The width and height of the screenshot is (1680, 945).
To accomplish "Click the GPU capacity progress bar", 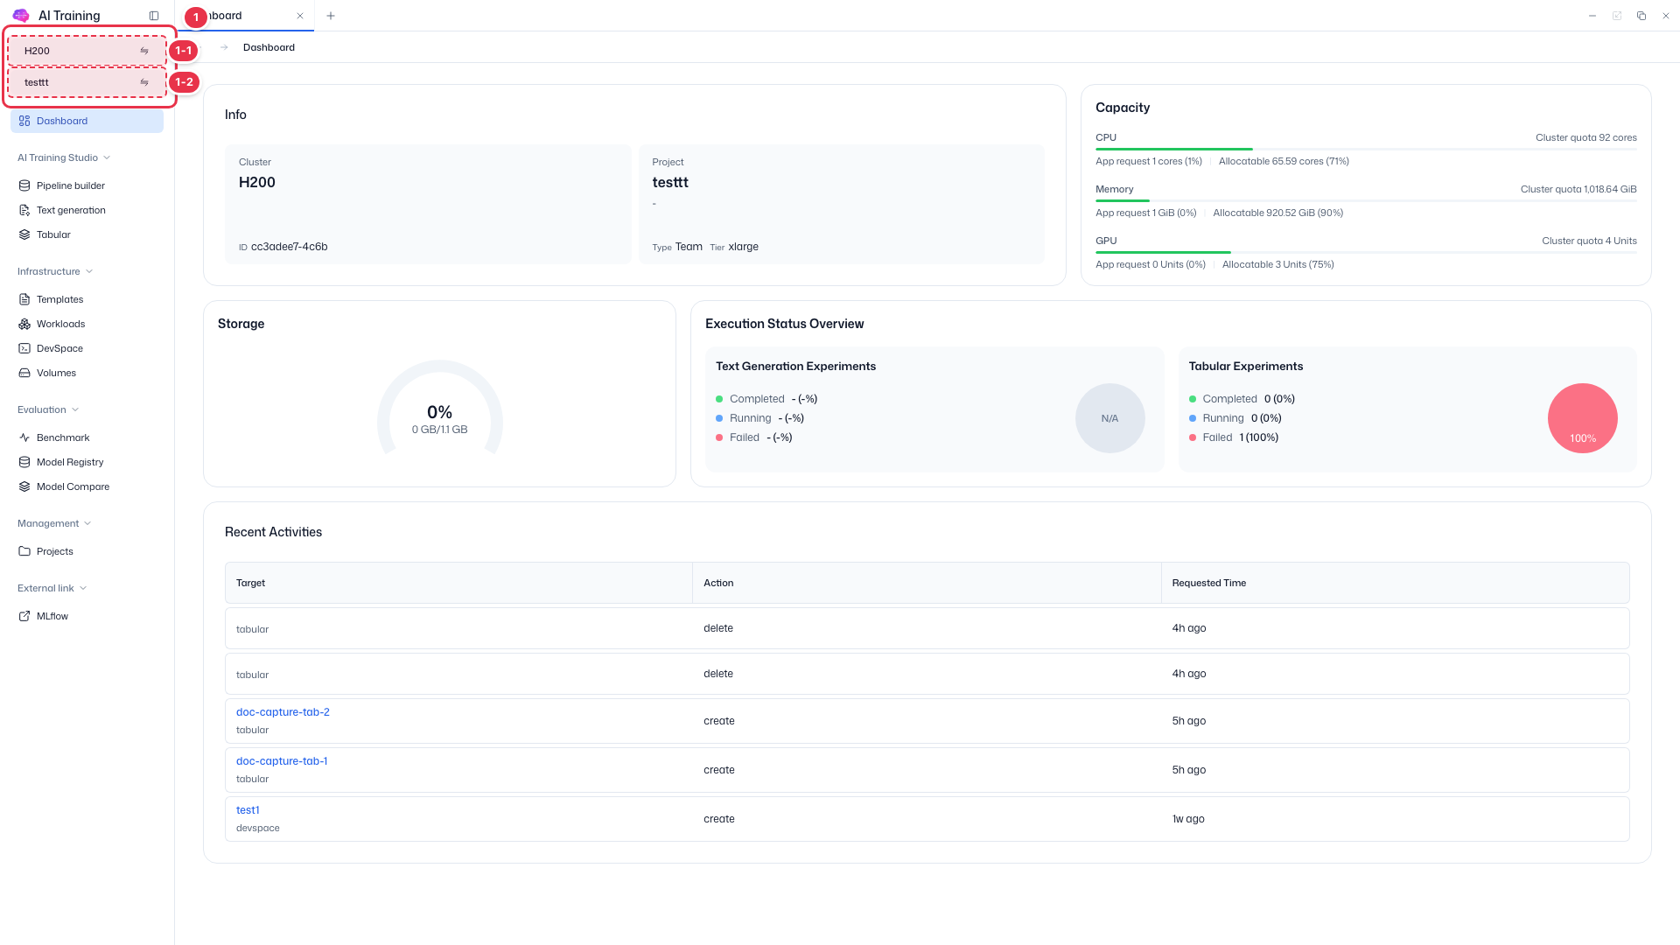I will coord(1366,252).
